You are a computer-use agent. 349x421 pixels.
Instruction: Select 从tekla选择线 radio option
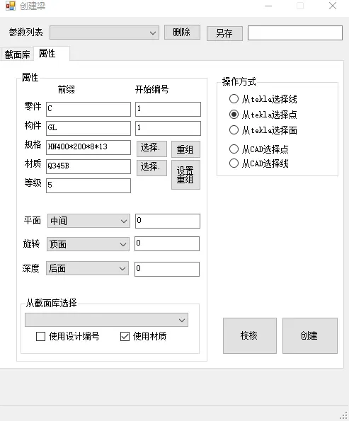pos(263,99)
